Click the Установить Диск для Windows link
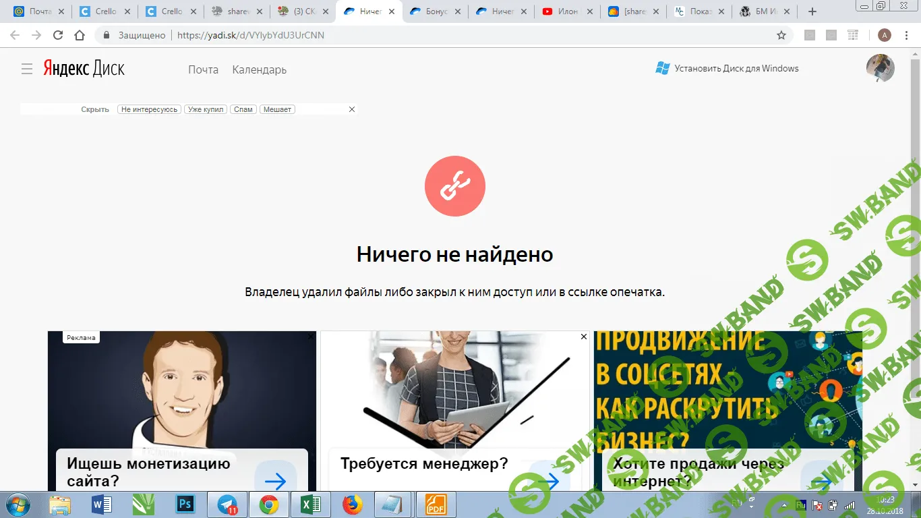 (x=736, y=67)
